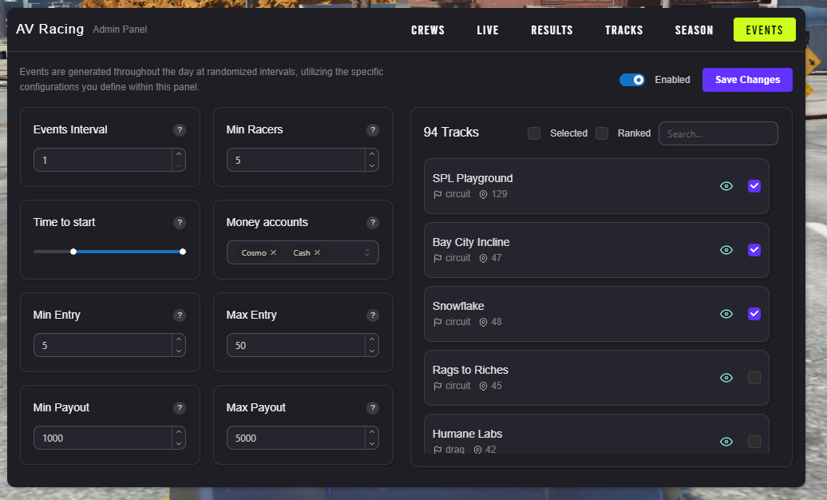Expand the Money accounts dropdown

point(367,252)
